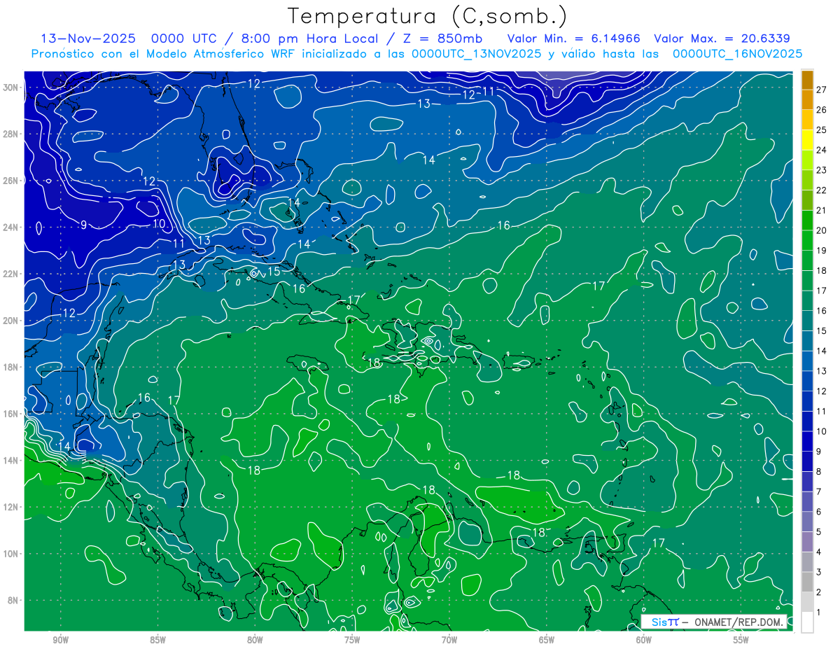Screen dimensions: 840x649
Task: Click color bar label "22"
Action: (821, 190)
